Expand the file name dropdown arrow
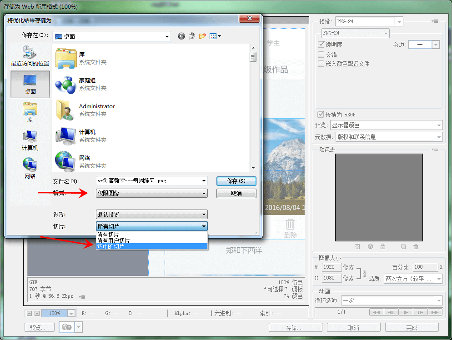This screenshot has height=340, width=452. (x=204, y=181)
